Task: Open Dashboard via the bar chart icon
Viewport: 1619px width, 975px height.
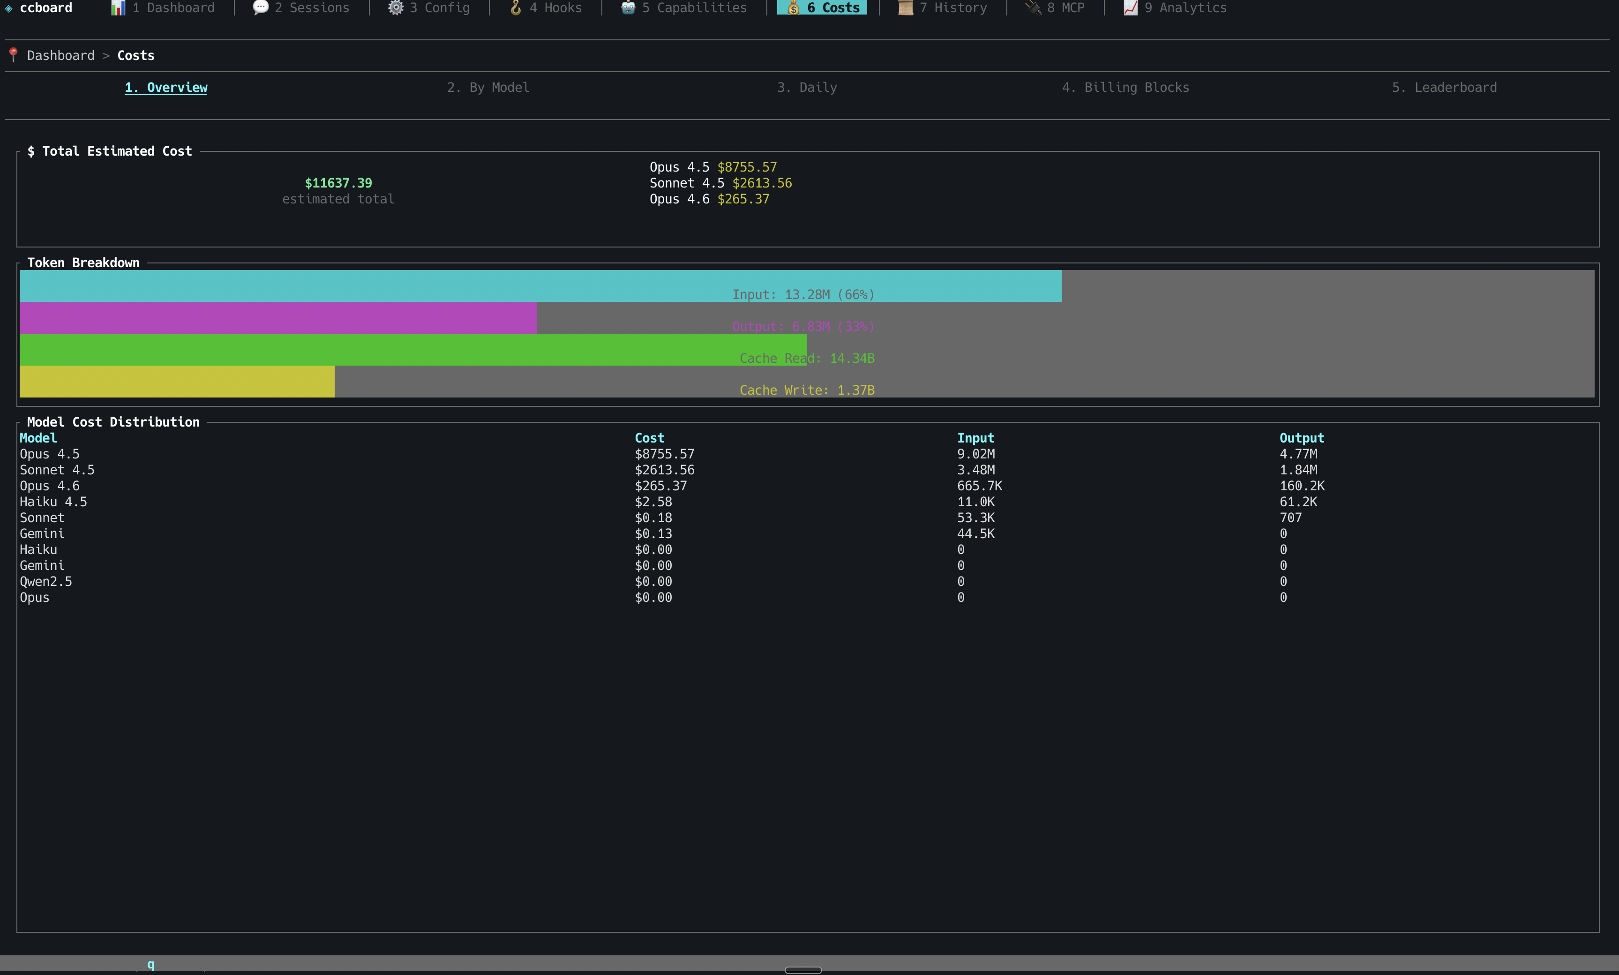Action: click(118, 8)
